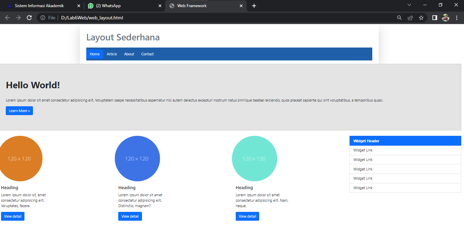Click the first Widget Link below Widget Header
The height and width of the screenshot is (237, 464).
pos(405,150)
